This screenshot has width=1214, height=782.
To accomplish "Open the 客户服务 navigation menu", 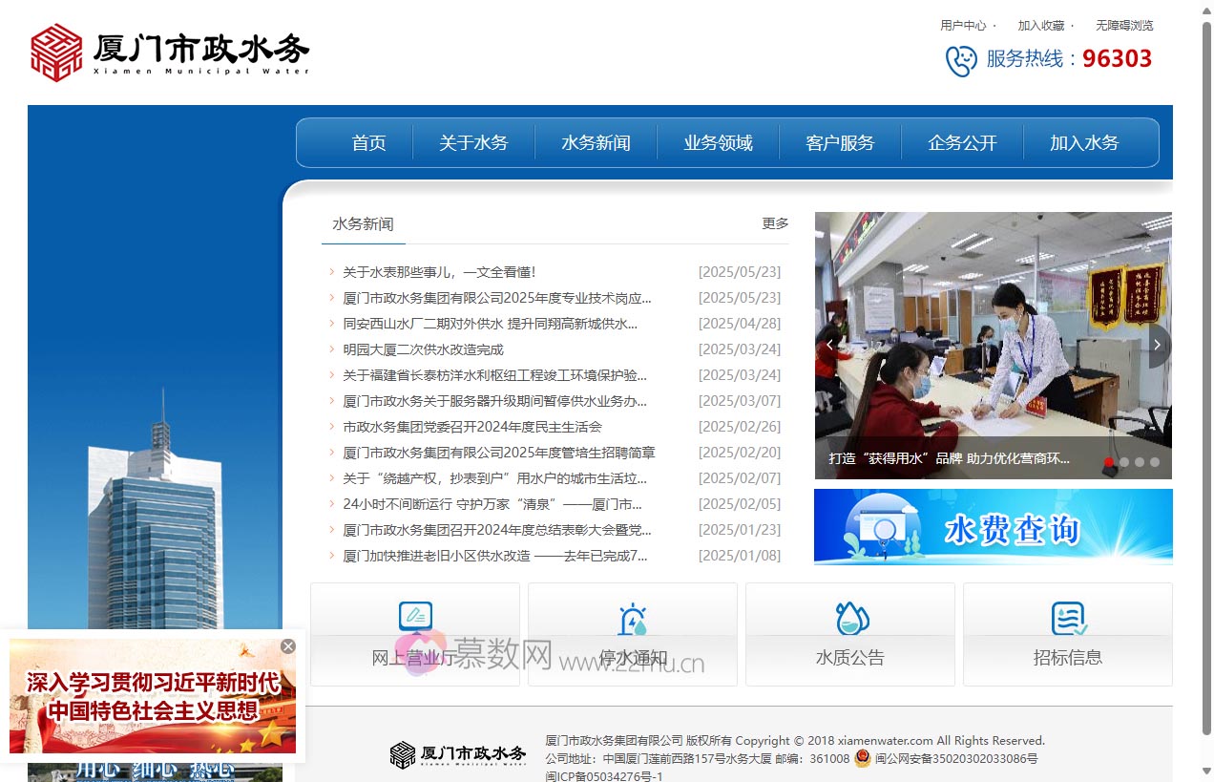I will tap(838, 142).
